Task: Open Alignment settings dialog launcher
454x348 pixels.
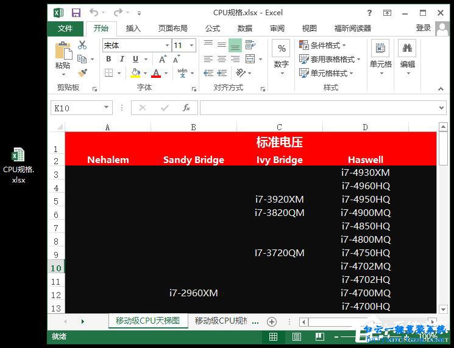Action: pyautogui.click(x=263, y=89)
